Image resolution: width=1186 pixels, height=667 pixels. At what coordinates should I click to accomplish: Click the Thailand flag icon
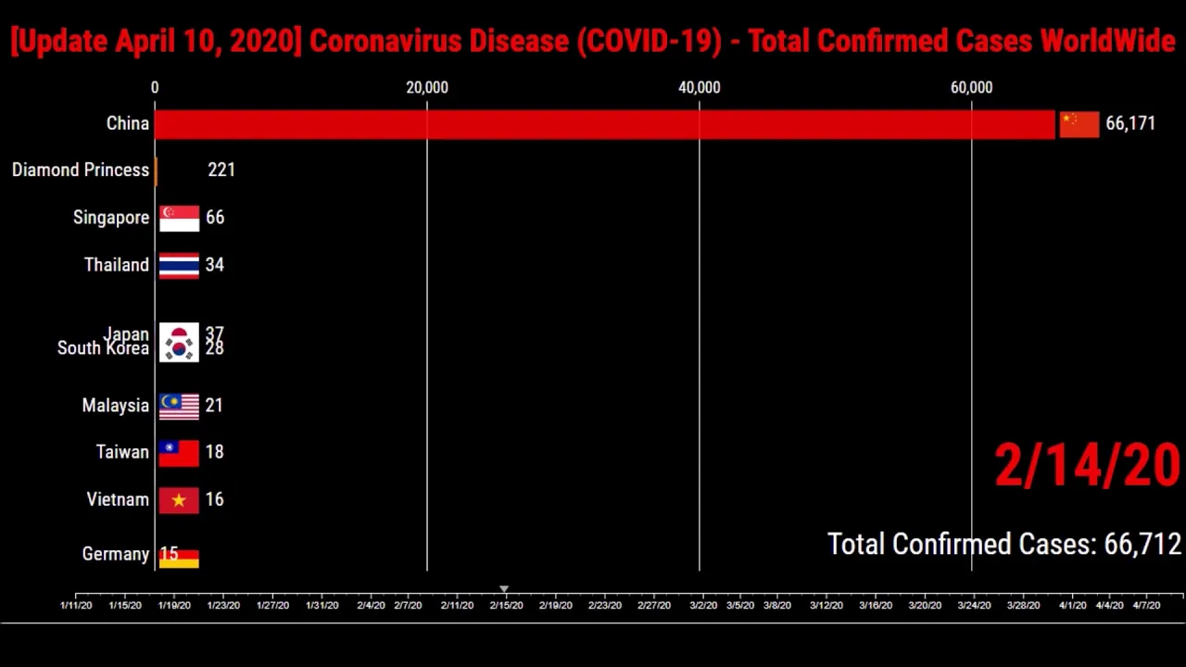[x=179, y=266]
